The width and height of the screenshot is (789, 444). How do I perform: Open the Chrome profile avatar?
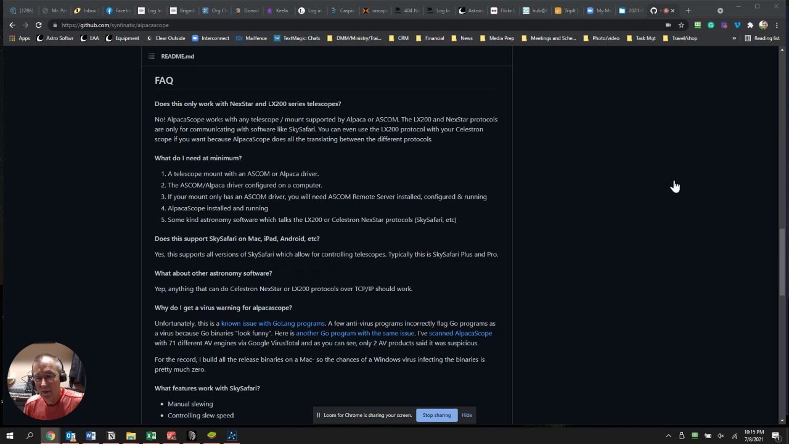coord(763,25)
